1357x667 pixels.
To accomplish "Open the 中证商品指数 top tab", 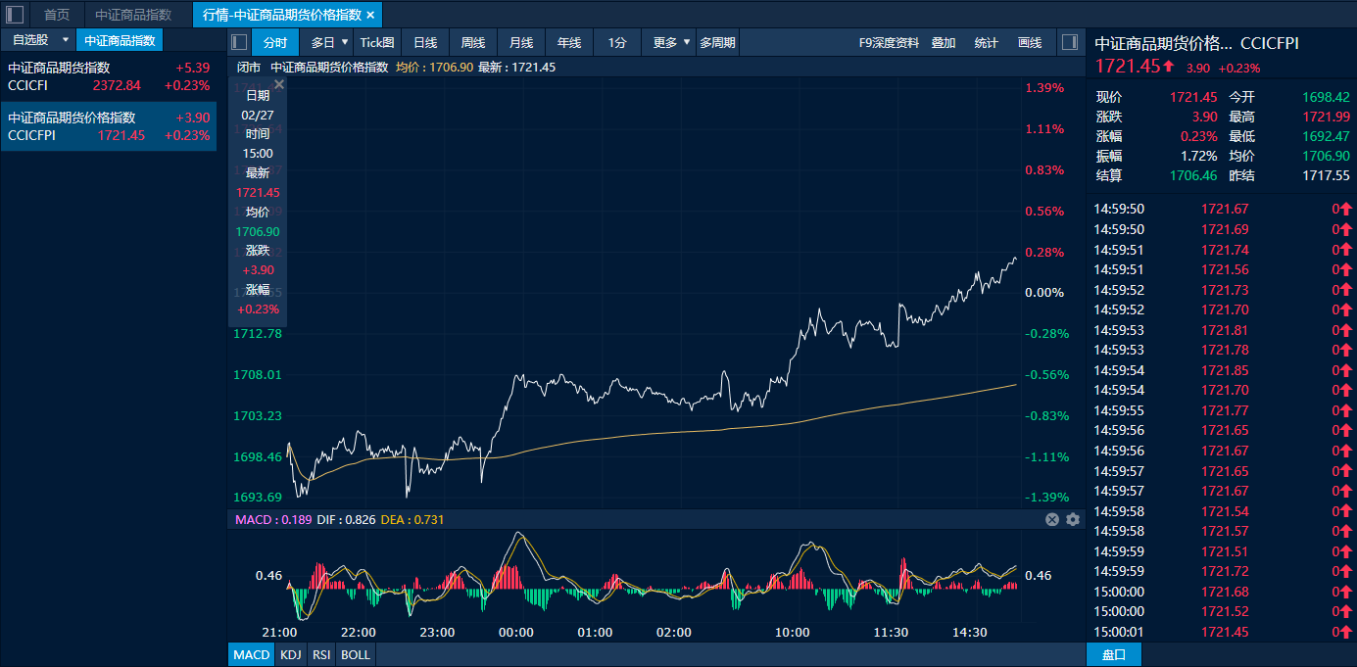I will [x=133, y=15].
